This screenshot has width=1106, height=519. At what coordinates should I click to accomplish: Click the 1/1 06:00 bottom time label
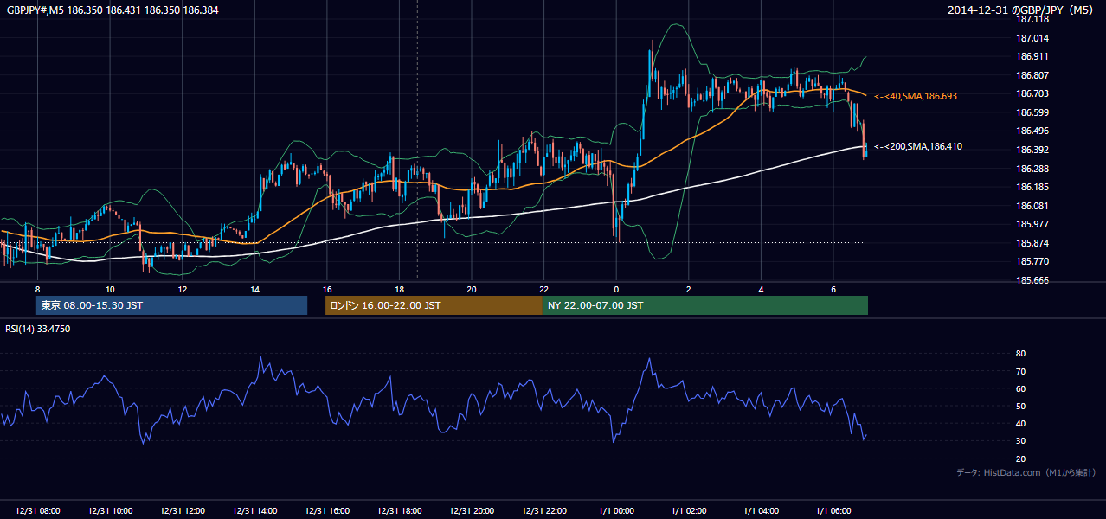coord(833,511)
